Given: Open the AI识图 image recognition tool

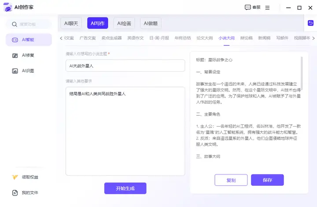Looking at the screenshot, I should (29, 71).
